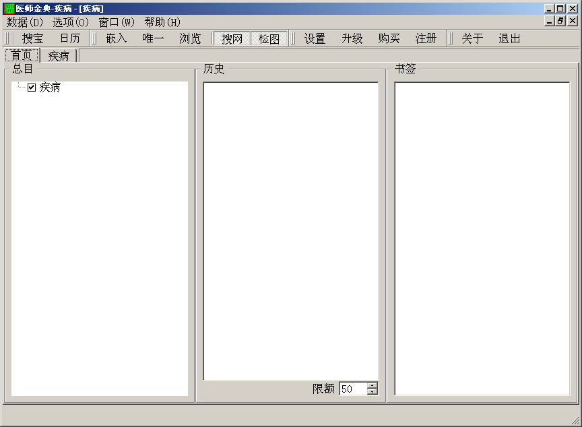
Task: Click 退出 to exit the program
Action: click(x=509, y=38)
